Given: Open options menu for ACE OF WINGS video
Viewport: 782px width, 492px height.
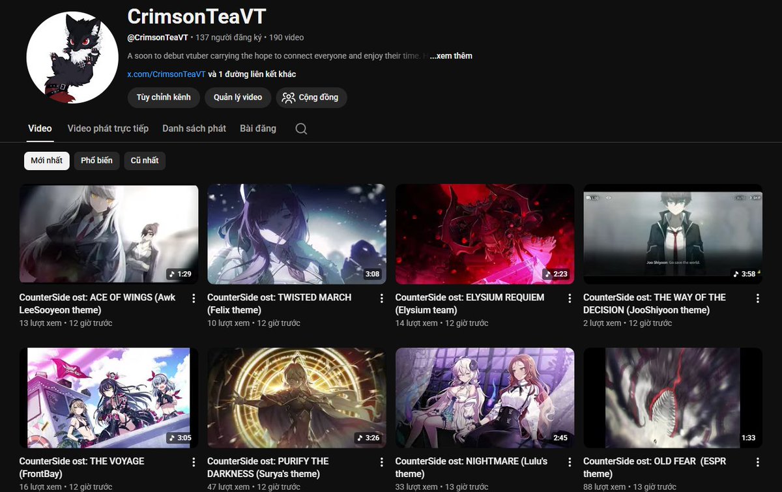Looking at the screenshot, I should [x=194, y=298].
